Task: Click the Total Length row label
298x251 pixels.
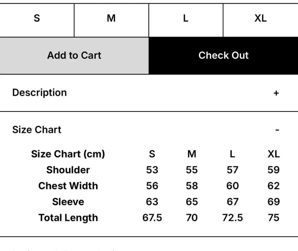Action: (x=68, y=218)
